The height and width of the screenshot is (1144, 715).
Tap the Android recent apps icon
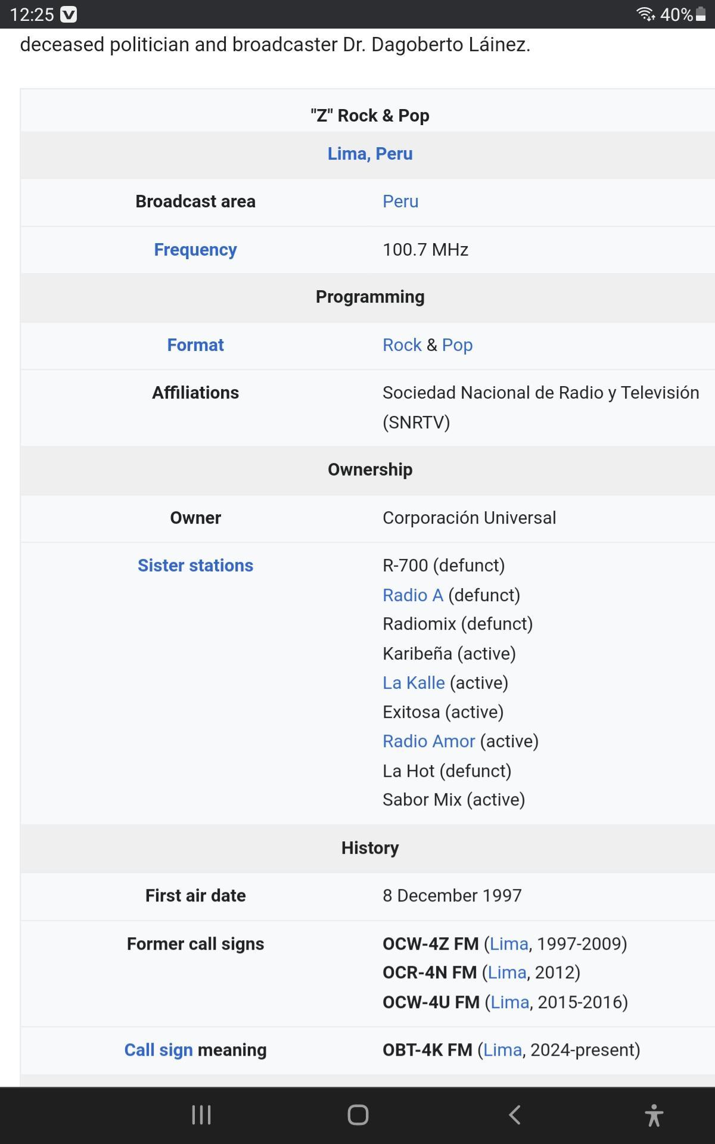click(x=201, y=1115)
